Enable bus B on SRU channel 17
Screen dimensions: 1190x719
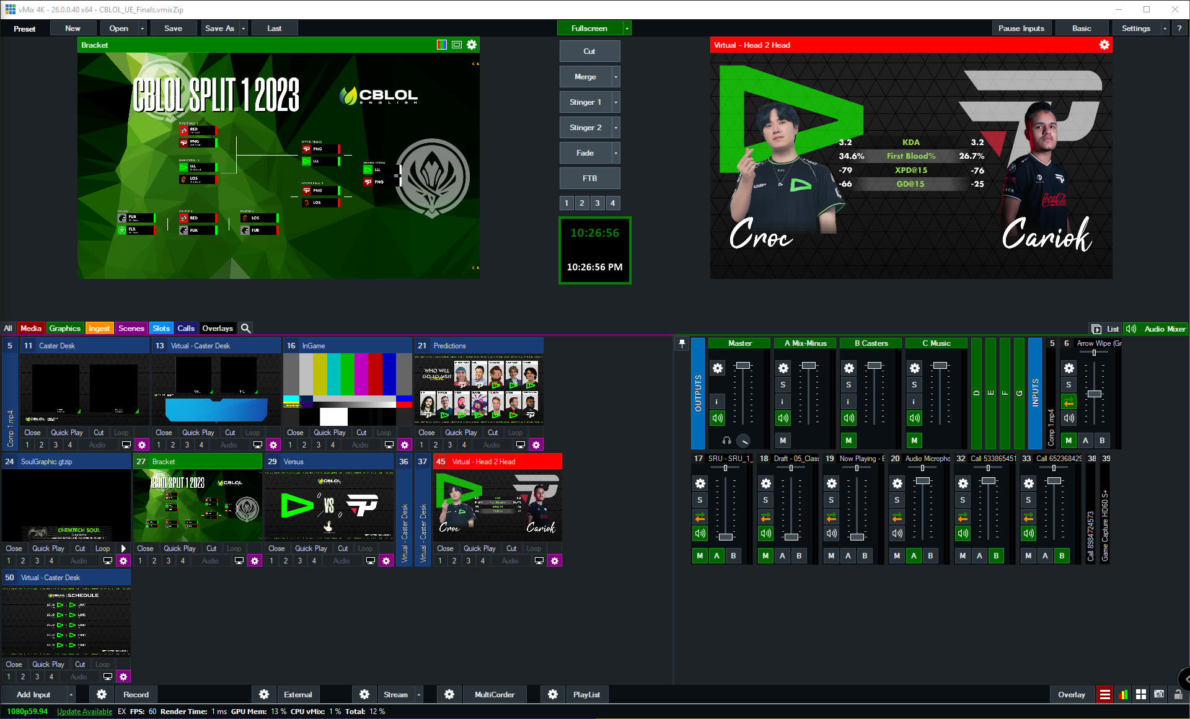tap(733, 556)
